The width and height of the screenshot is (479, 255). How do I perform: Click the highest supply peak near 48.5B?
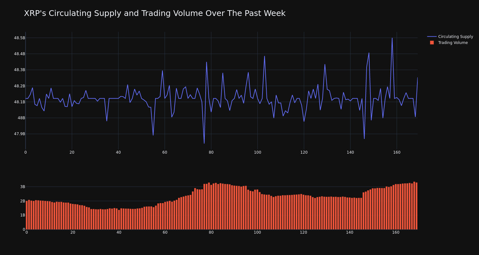392,38
